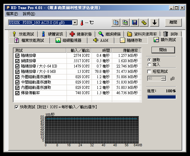
Task: Click the 78.8 毫秒 time cell
Action: [102, 72]
